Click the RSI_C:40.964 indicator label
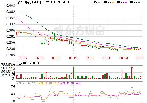This screenshot has width=147, height=103. tap(70, 83)
